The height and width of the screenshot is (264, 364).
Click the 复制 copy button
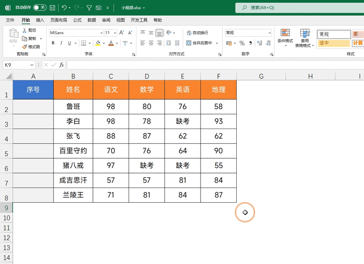point(29,38)
